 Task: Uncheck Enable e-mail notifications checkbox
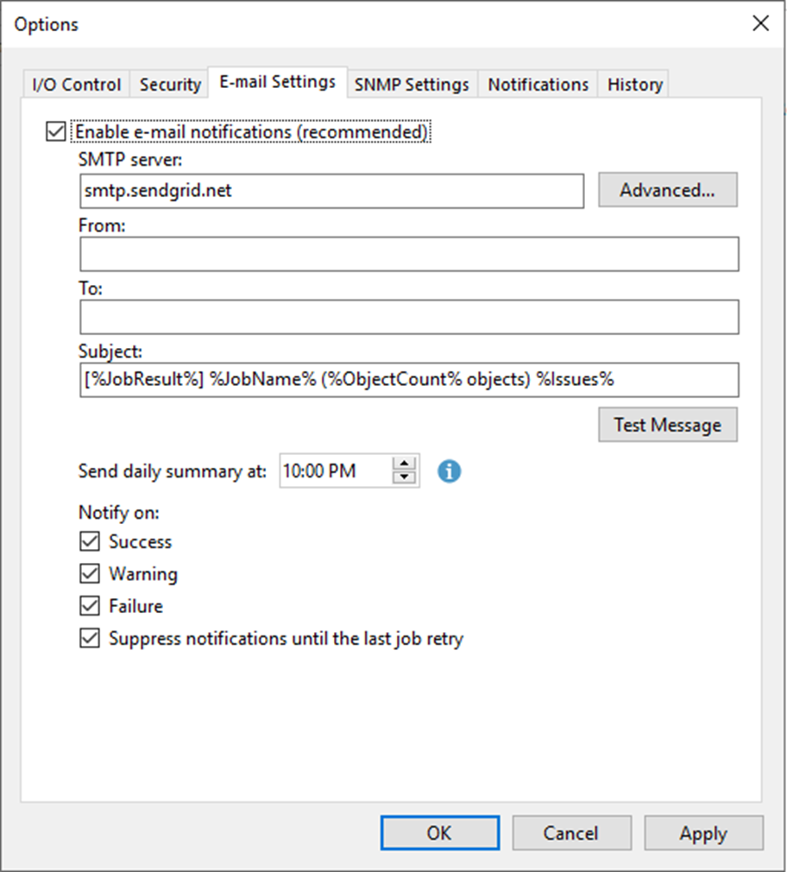[55, 132]
